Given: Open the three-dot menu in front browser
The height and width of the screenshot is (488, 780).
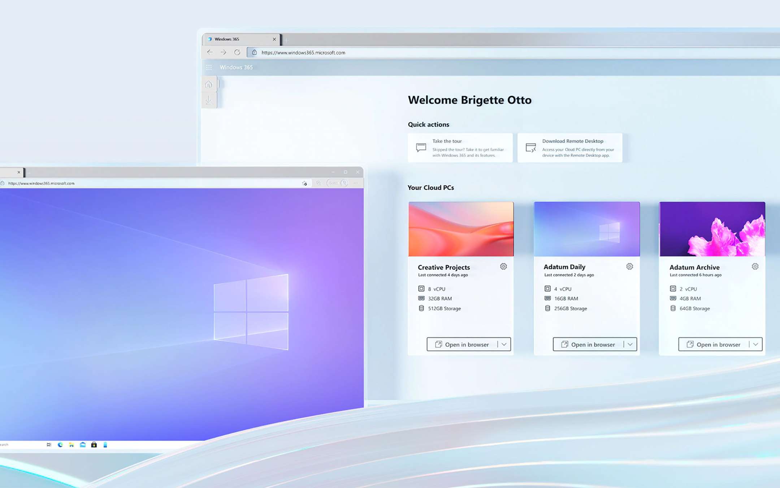Looking at the screenshot, I should (356, 183).
